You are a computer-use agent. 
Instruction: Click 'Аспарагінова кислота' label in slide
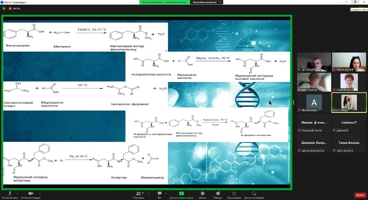pos(151,75)
